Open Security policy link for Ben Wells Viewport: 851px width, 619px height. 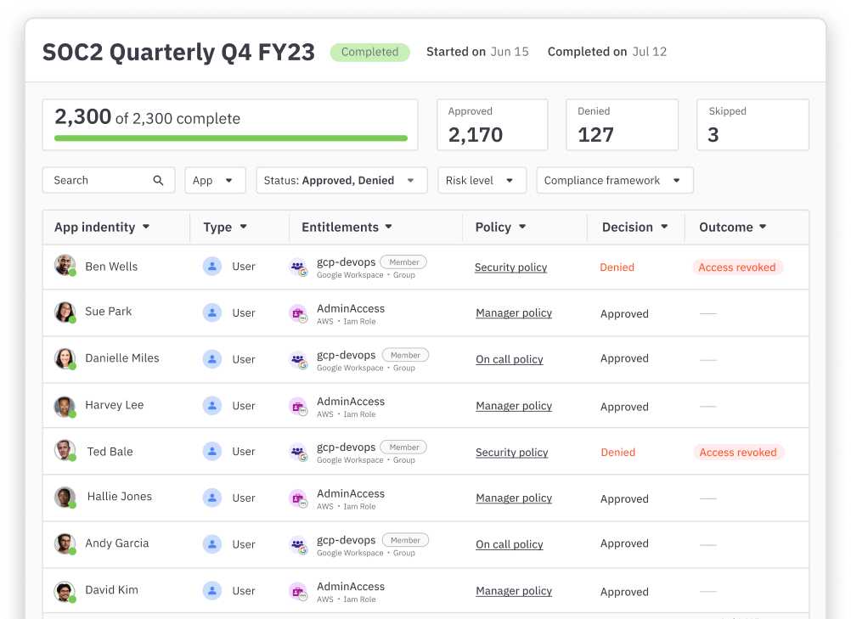point(510,267)
